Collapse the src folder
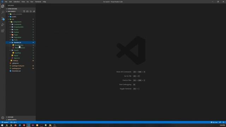This screenshot has height=127, width=226. tap(20, 19)
